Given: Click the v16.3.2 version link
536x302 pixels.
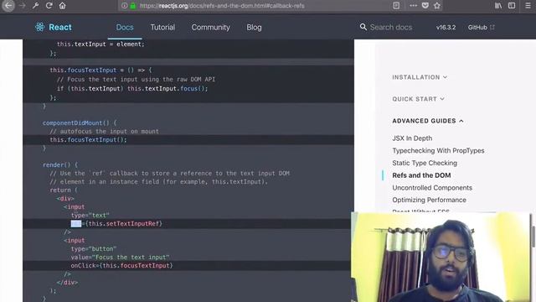Looking at the screenshot, I should [x=446, y=28].
